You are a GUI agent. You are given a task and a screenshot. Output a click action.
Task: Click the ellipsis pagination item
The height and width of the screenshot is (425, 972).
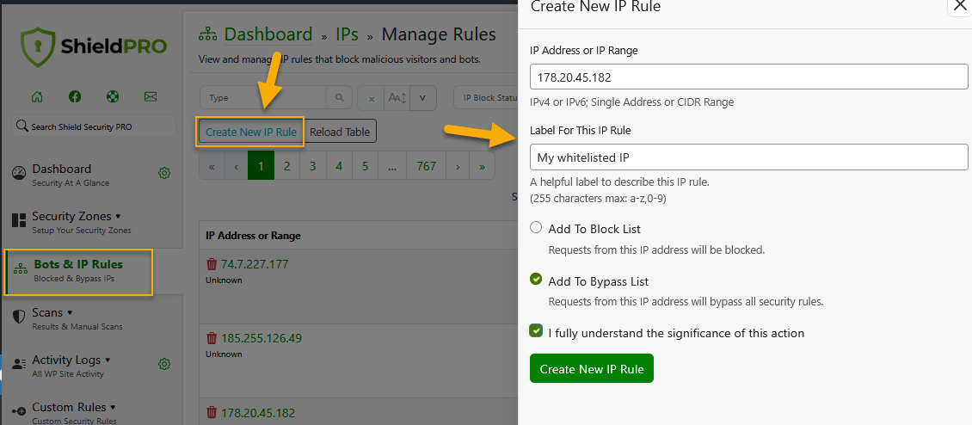[x=392, y=166]
